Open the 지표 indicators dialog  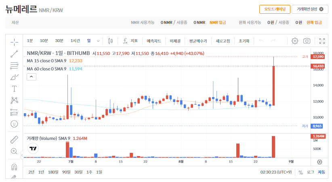[130, 41]
